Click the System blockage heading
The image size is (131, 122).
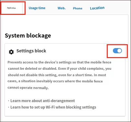pyautogui.click(x=28, y=36)
